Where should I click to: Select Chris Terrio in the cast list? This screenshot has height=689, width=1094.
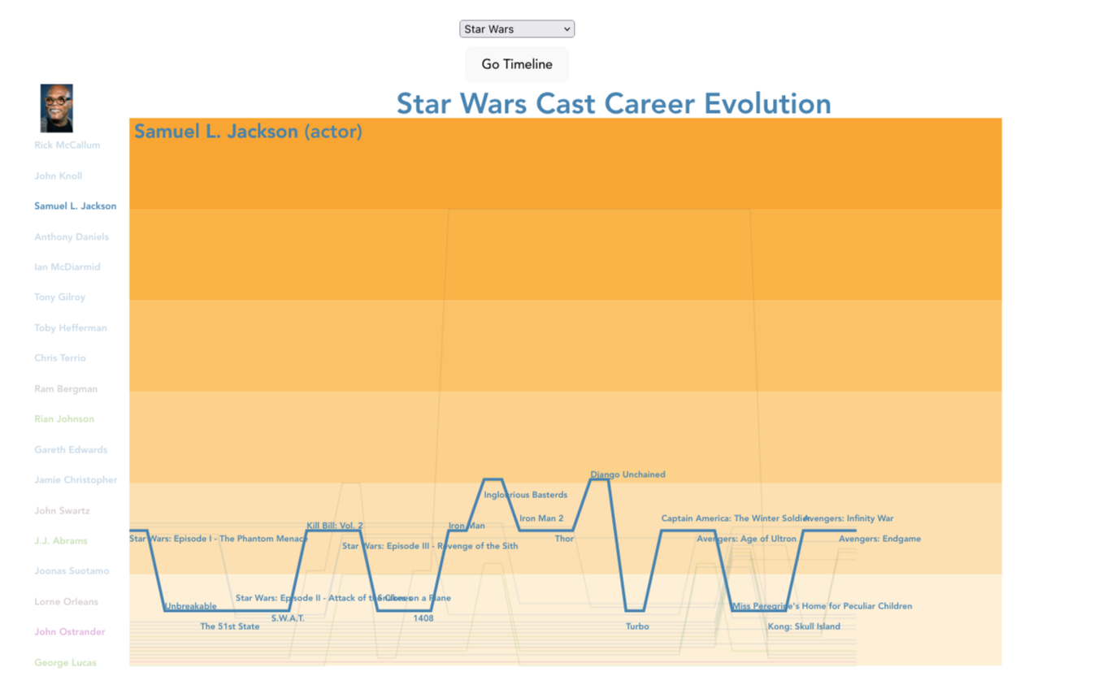click(x=60, y=358)
